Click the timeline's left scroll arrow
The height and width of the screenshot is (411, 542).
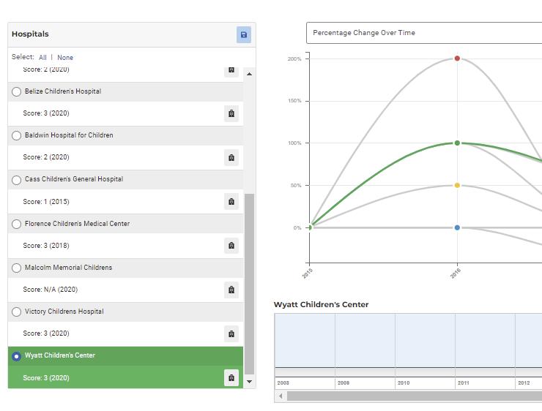pyautogui.click(x=281, y=396)
